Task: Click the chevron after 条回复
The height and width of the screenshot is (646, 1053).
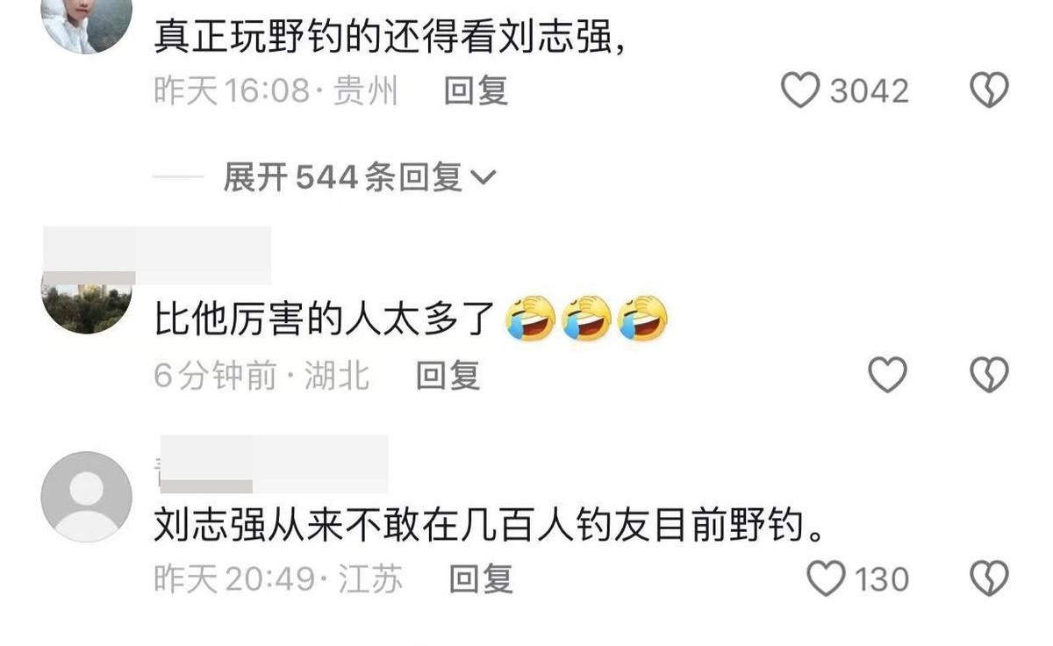Action: [484, 179]
